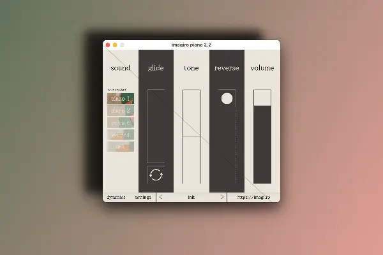Toggle the reverse circle switch
Screen dimensions: 383x255
[x=227, y=99]
